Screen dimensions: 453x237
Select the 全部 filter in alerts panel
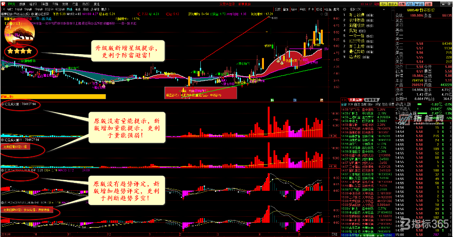344,104
